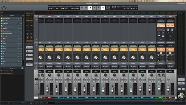
Task: Click the saturation knob on Bass tape
Action: pyautogui.click(x=49, y=58)
